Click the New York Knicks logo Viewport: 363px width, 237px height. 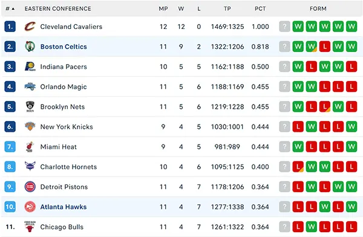point(30,126)
